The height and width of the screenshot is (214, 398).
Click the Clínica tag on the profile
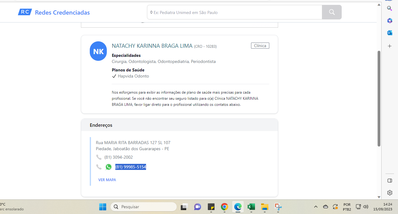tap(260, 46)
